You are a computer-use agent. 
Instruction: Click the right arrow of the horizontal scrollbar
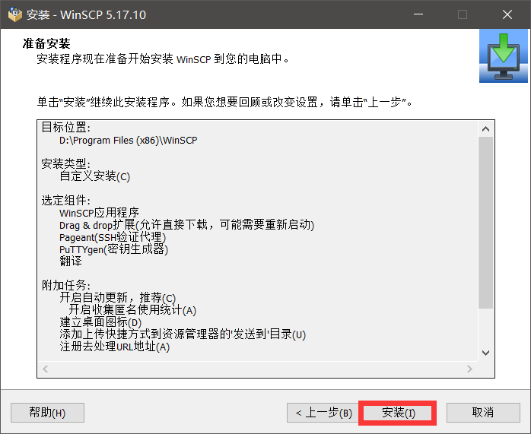coord(469,369)
